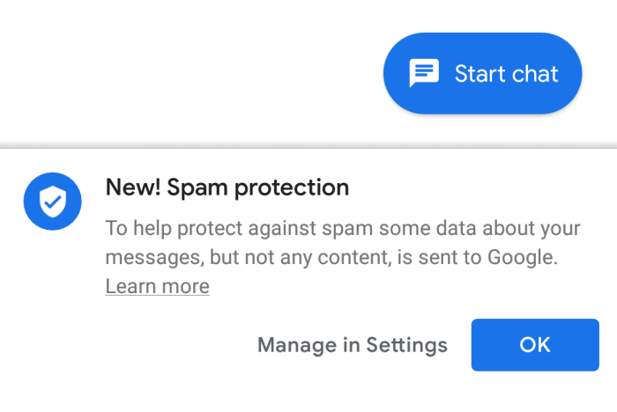Click the chat bubble icon in Start chat
The image size is (617, 412).
coord(424,73)
